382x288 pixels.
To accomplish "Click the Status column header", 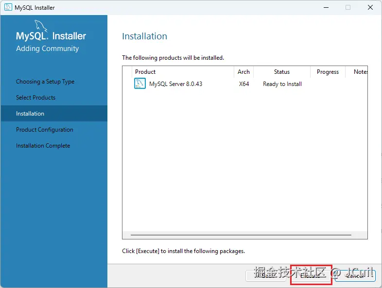I will [281, 72].
